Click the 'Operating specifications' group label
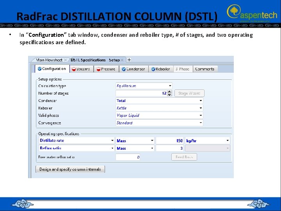 (x=59, y=134)
